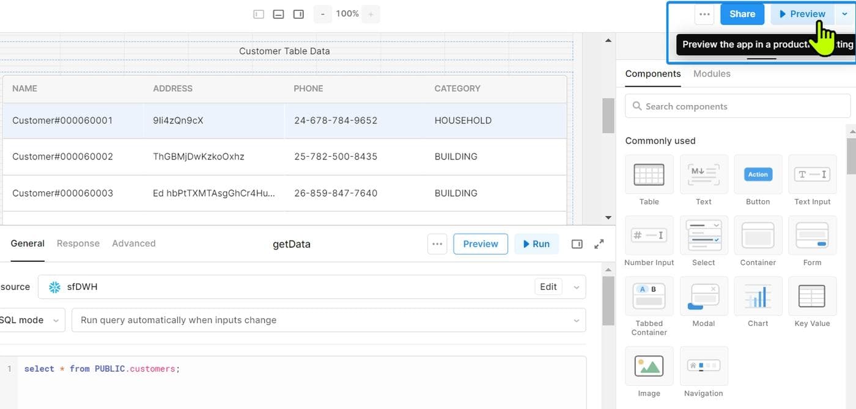856x409 pixels.
Task: Choose the Tabbed Container component icon
Action: pyautogui.click(x=649, y=297)
